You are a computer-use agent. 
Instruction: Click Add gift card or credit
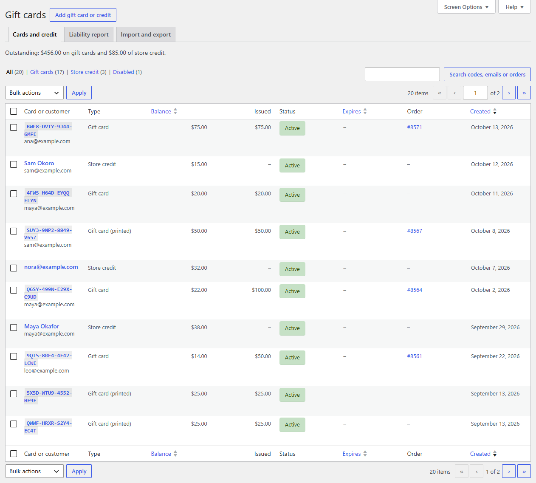(x=83, y=15)
